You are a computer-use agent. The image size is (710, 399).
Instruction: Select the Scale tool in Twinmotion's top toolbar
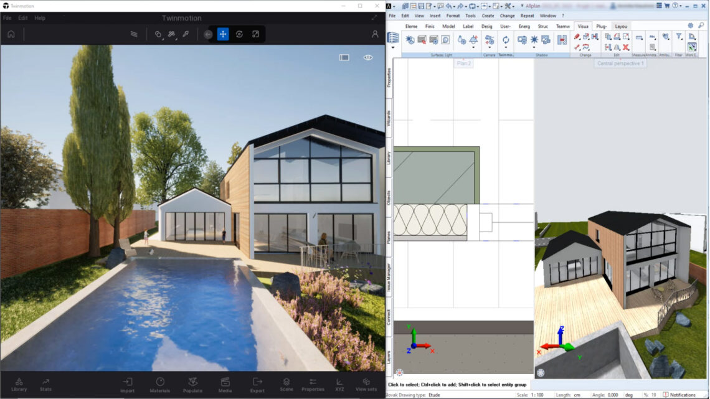[257, 35]
